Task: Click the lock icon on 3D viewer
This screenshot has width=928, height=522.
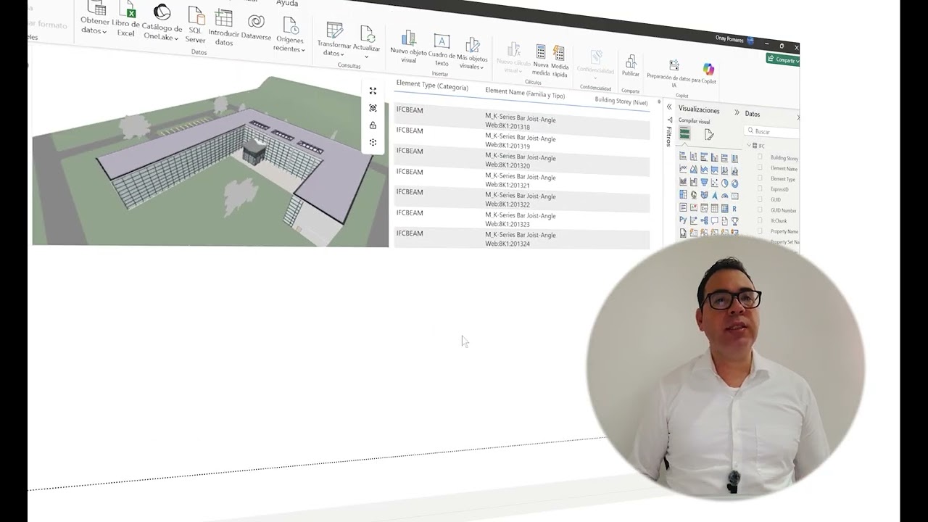Action: [x=373, y=125]
